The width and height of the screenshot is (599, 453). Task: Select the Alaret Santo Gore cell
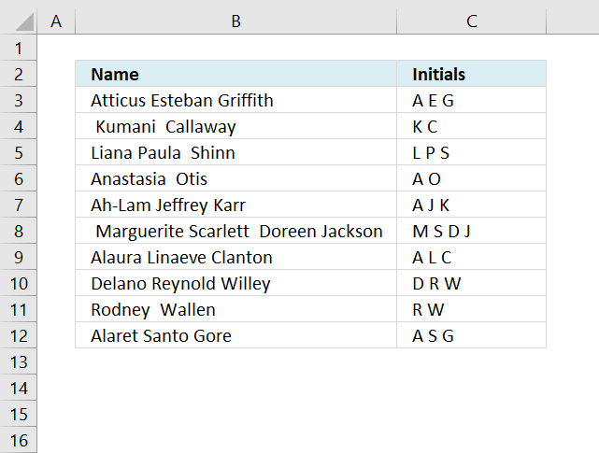[235, 335]
